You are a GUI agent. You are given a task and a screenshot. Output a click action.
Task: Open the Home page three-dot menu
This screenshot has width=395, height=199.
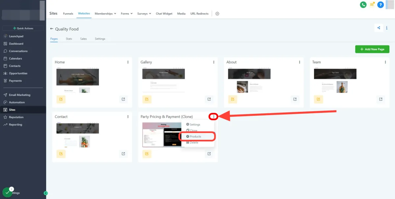click(x=128, y=62)
